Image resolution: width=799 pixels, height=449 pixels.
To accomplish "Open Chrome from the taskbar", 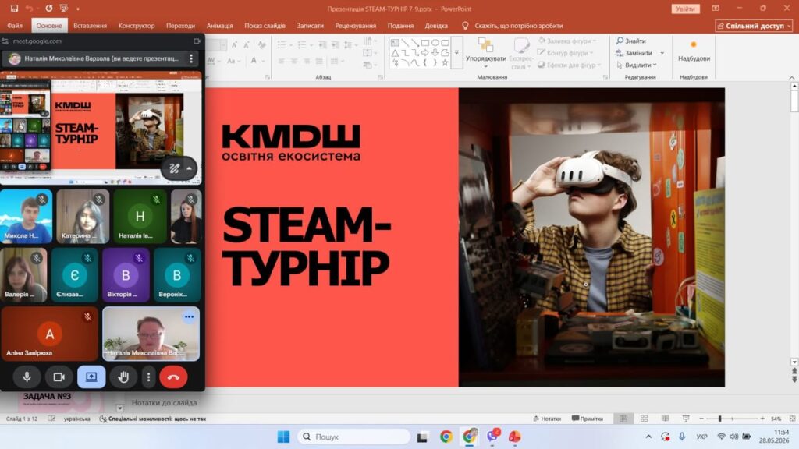I will pos(446,437).
